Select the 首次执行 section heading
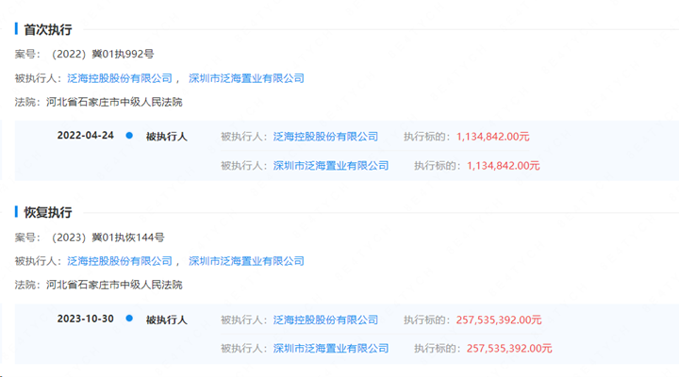 tap(47, 30)
